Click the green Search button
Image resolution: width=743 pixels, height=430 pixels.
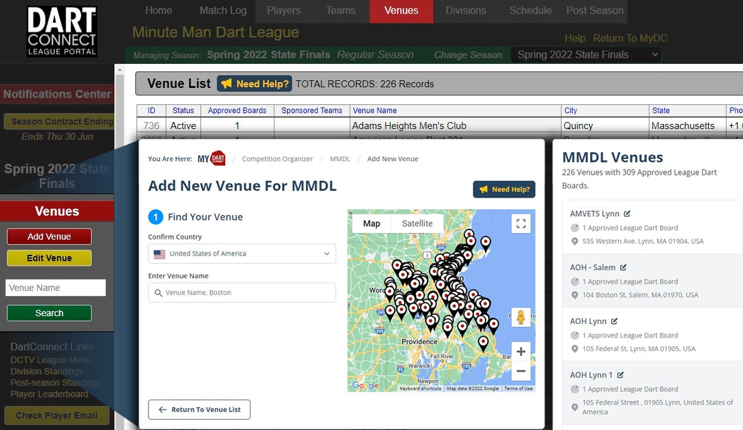click(49, 313)
